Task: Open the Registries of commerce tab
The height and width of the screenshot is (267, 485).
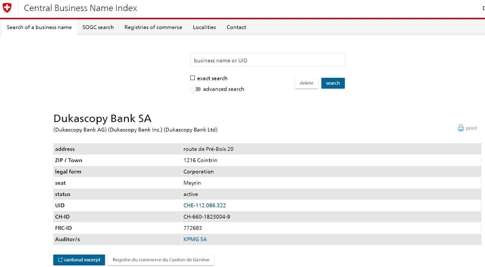Action: tap(153, 27)
